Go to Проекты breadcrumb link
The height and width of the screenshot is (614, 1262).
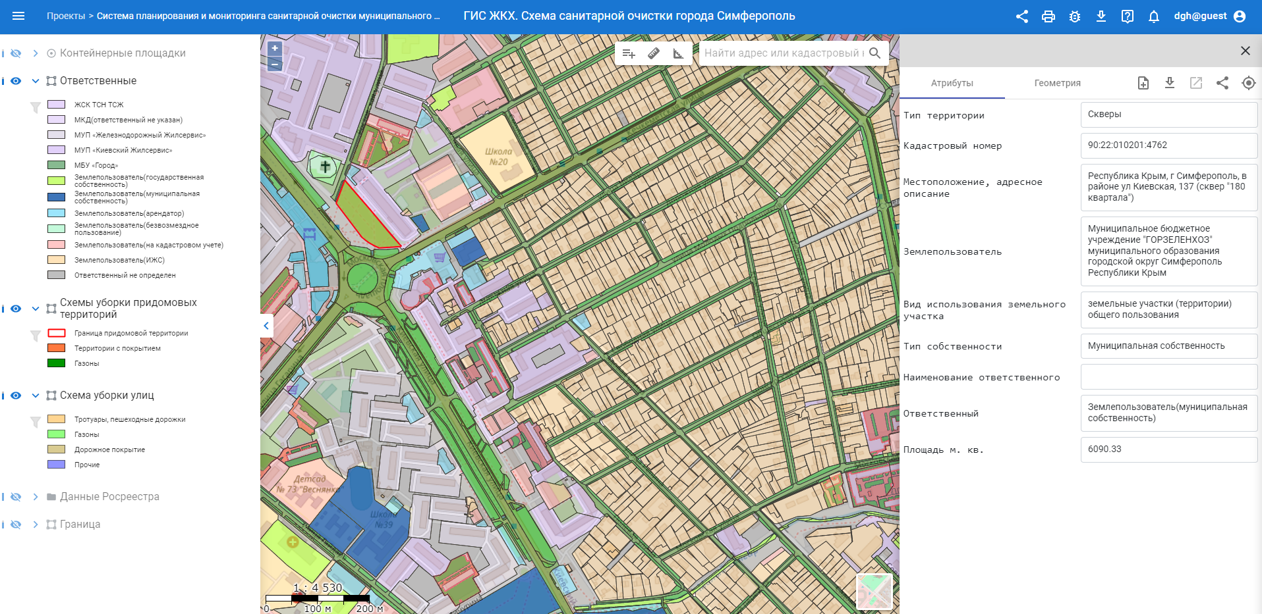[66, 16]
